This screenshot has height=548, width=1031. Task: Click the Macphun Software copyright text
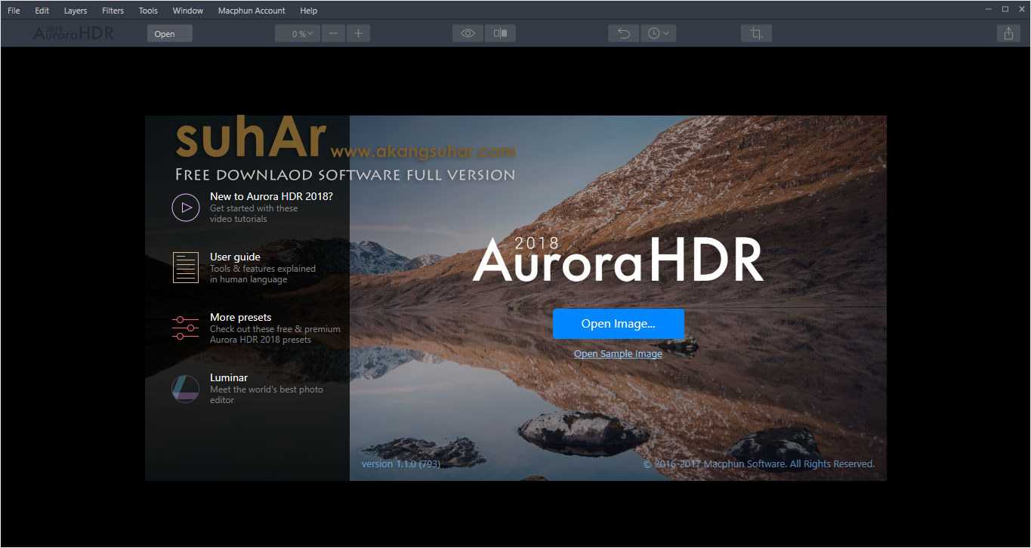[759, 463]
